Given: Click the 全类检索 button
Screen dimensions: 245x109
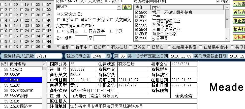Looking at the screenshot, I should 184,96.
